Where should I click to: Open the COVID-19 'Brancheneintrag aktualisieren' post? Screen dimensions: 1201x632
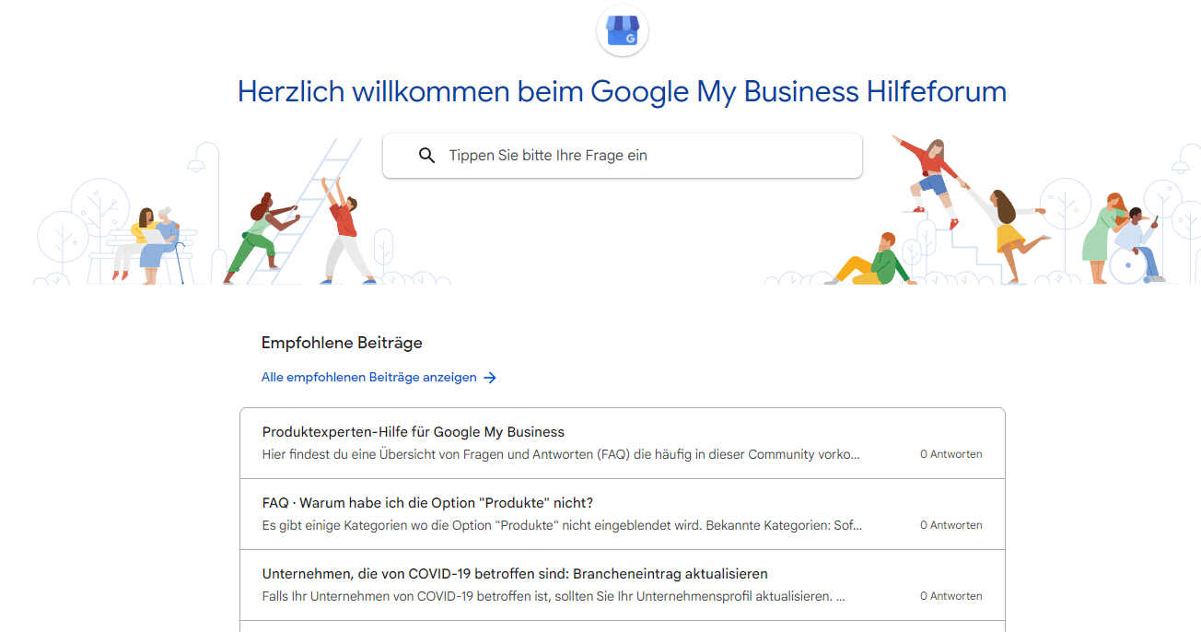(x=515, y=574)
